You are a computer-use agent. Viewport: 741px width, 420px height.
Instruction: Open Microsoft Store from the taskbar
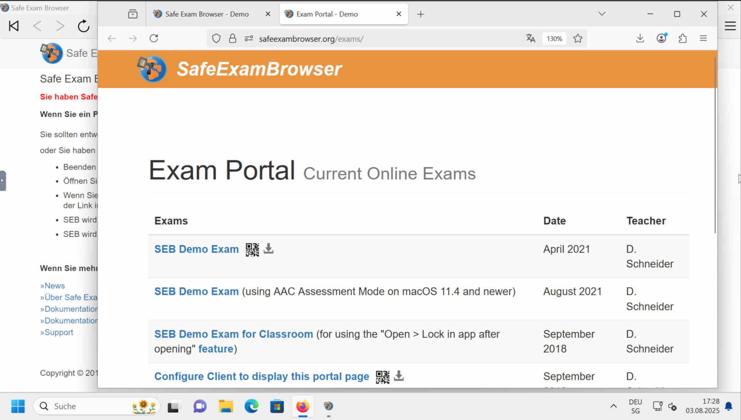point(277,407)
